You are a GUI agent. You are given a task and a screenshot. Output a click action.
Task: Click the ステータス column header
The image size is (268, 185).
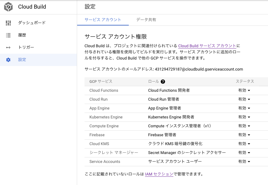tap(245, 81)
